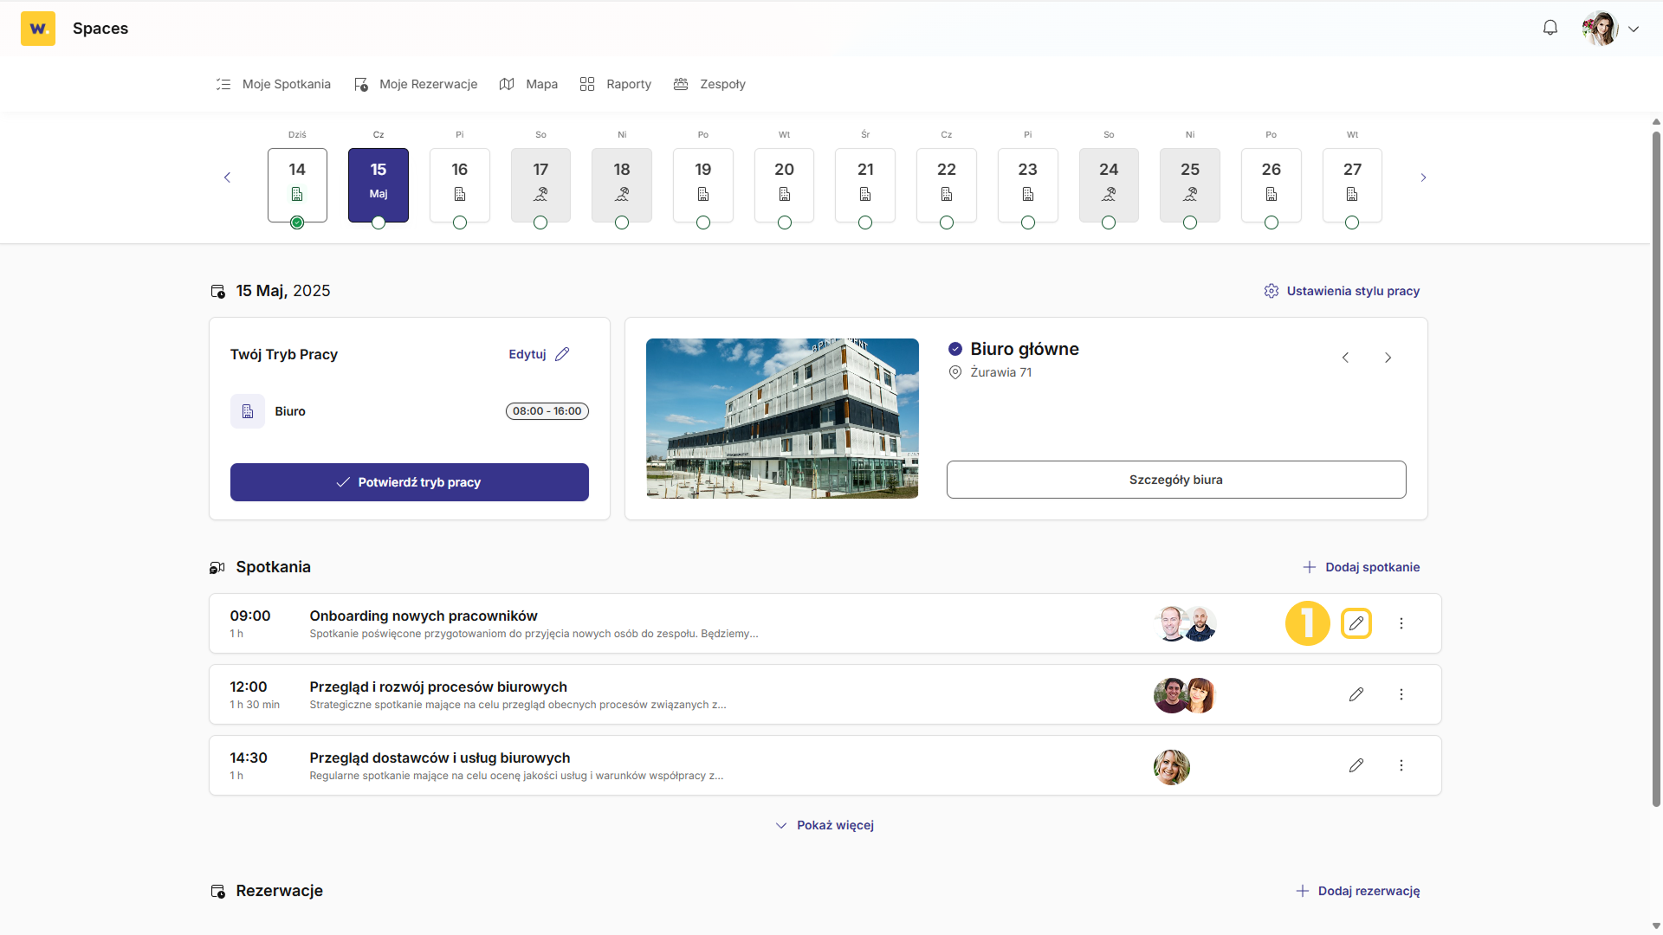Open Moje Rezerwacje tab
Screen dimensions: 1663x935
416,84
